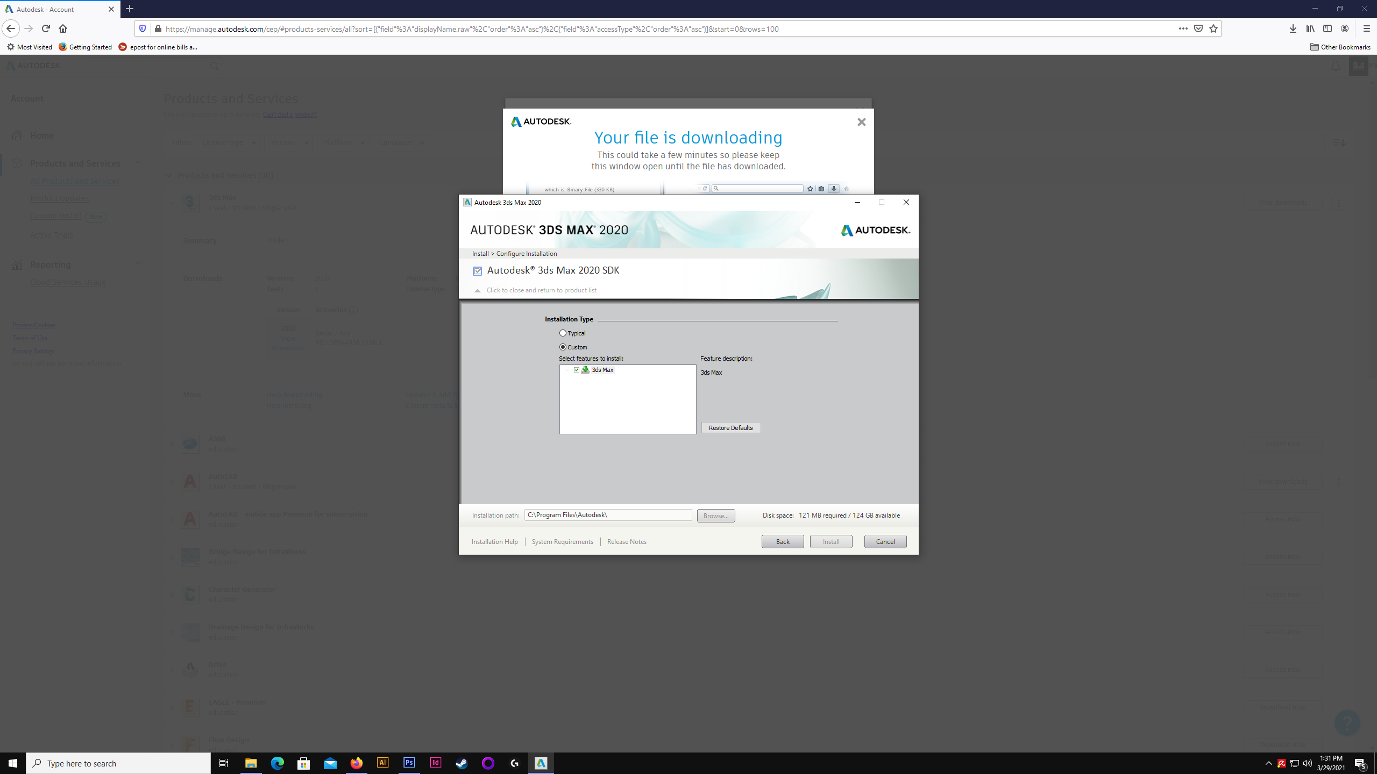This screenshot has height=774, width=1377.
Task: Click the Autodesk 3ds Max 2020 SDK checkbox icon
Action: (x=478, y=270)
